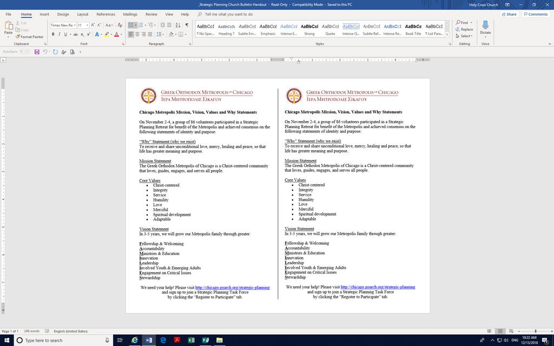Open the Select dropdown in Editing
This screenshot has height=346, width=554.
[464, 36]
